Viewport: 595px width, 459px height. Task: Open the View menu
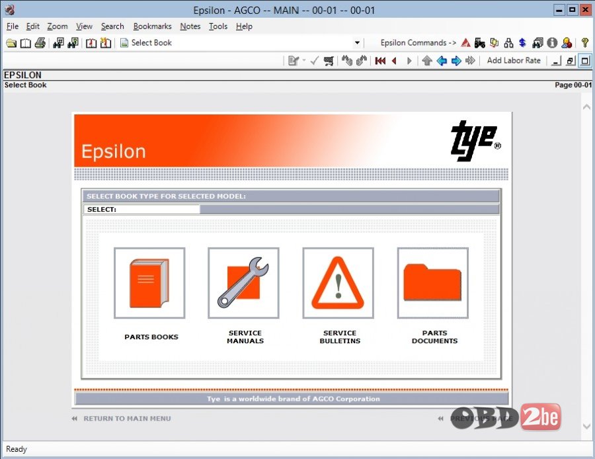(x=84, y=26)
